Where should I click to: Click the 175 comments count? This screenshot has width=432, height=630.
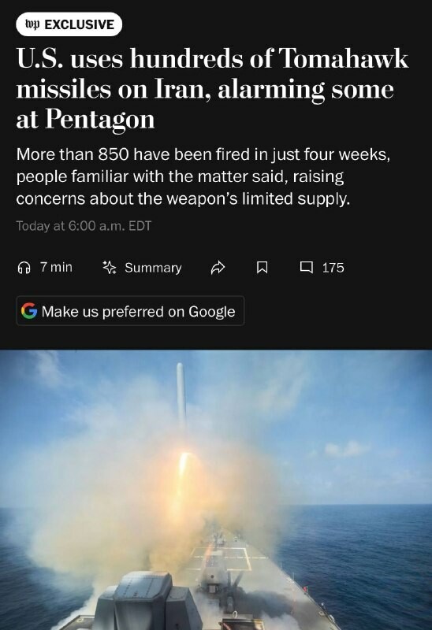coord(333,268)
